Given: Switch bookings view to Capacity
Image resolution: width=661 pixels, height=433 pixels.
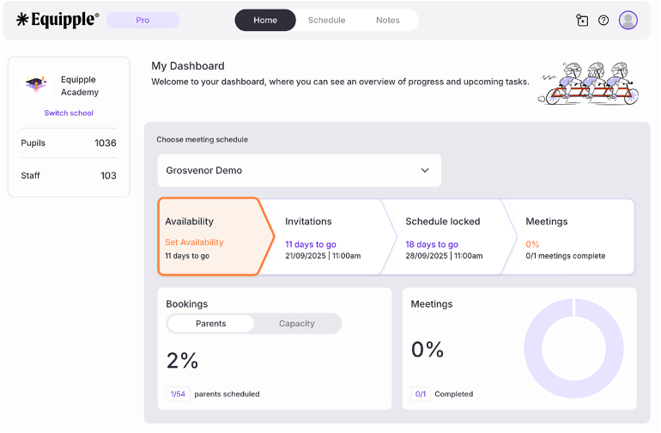Looking at the screenshot, I should click(297, 324).
